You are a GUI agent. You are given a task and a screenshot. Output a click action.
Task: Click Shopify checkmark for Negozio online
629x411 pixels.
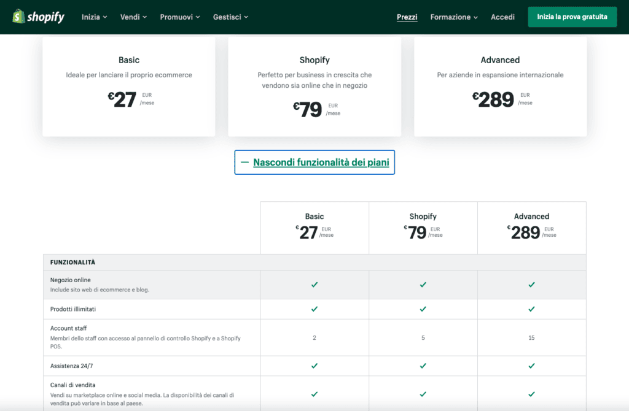[x=423, y=285]
